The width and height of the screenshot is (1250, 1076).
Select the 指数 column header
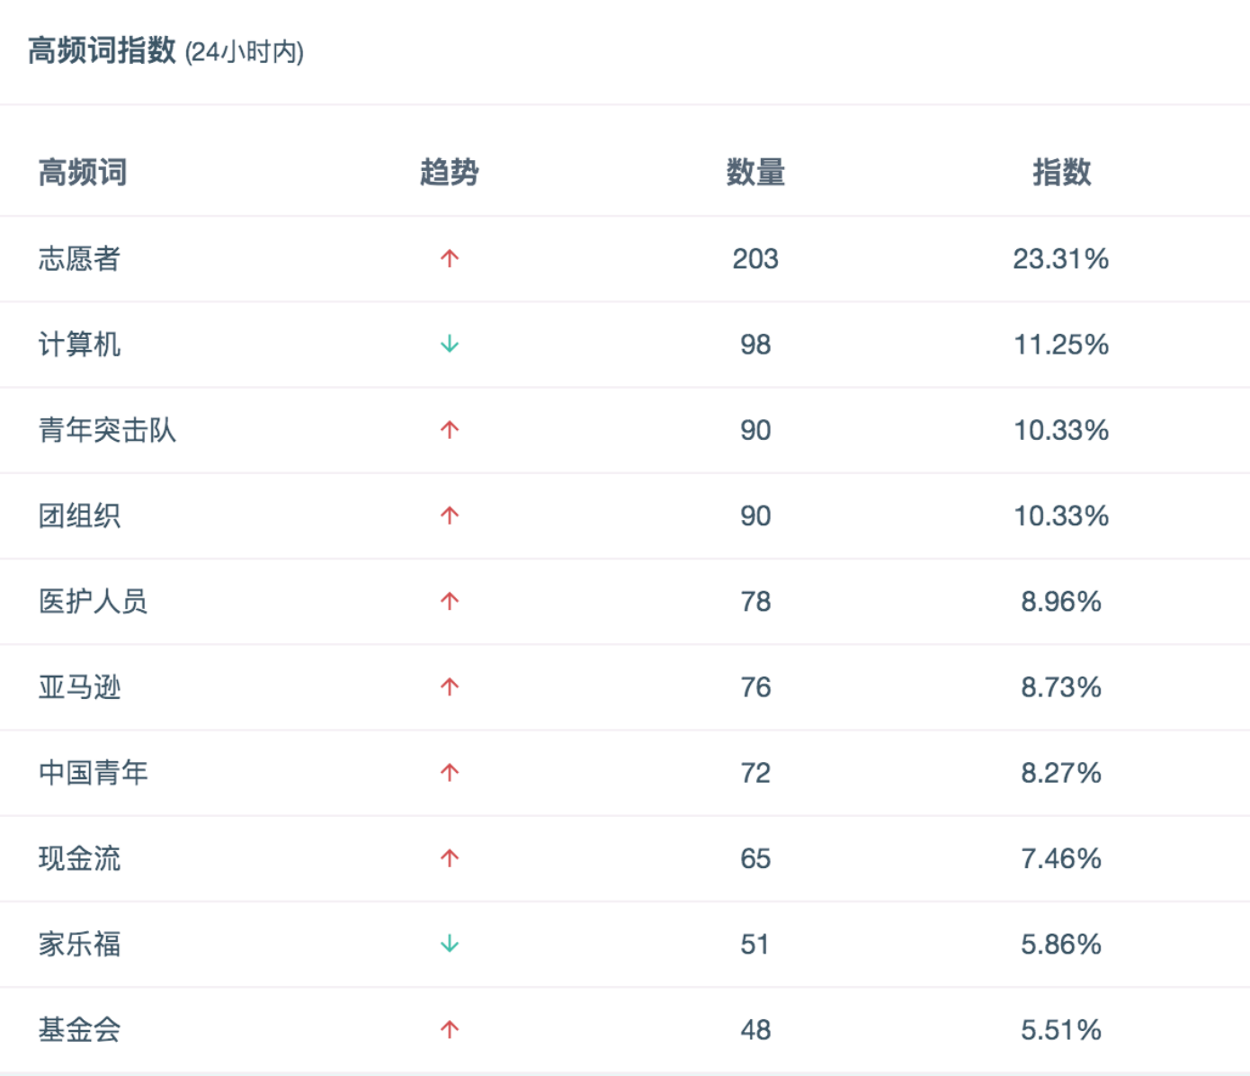tap(1061, 172)
